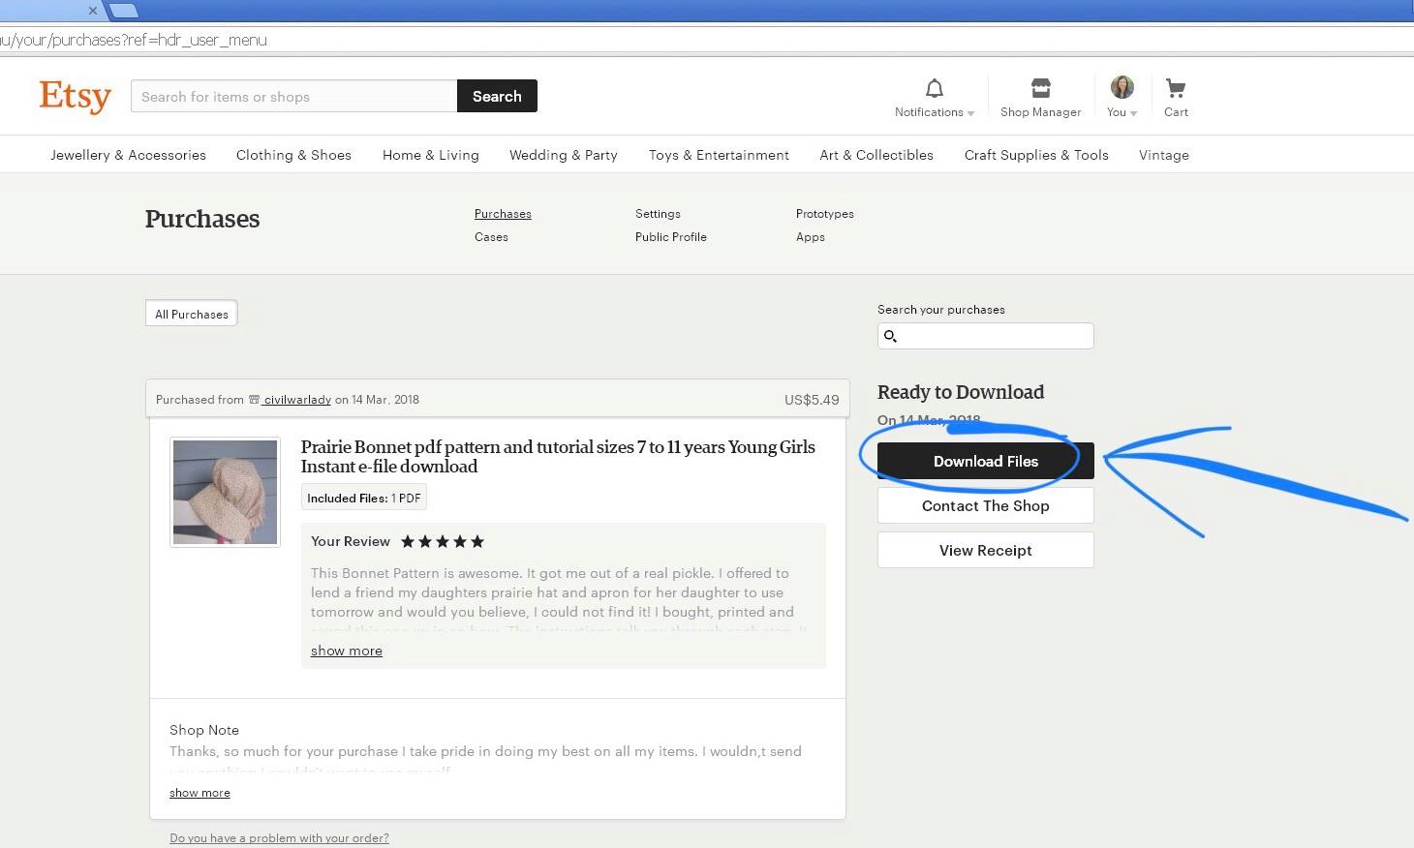The width and height of the screenshot is (1414, 848).
Task: Open the You profile avatar menu
Action: 1122,89
